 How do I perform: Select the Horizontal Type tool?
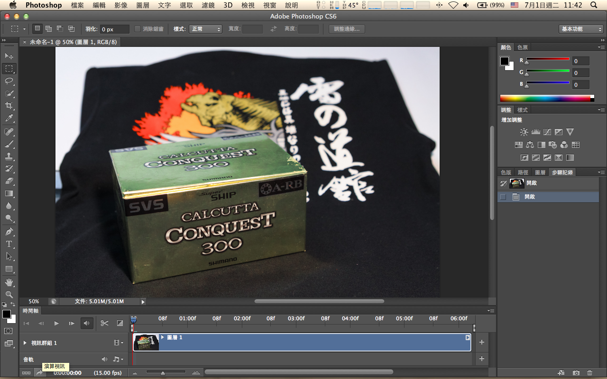pyautogui.click(x=9, y=244)
